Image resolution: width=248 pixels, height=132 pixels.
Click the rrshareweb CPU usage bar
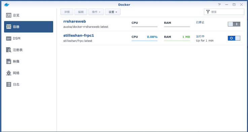pos(145,26)
